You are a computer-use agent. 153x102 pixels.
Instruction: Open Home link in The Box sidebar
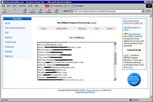(7, 23)
